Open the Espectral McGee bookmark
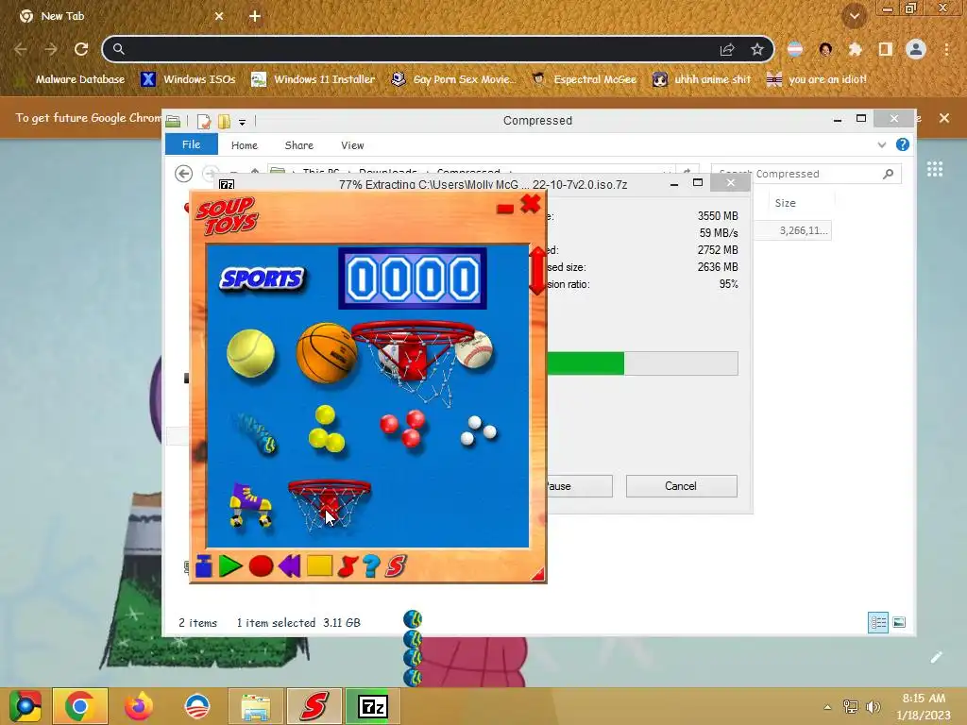The height and width of the screenshot is (725, 967). [584, 79]
